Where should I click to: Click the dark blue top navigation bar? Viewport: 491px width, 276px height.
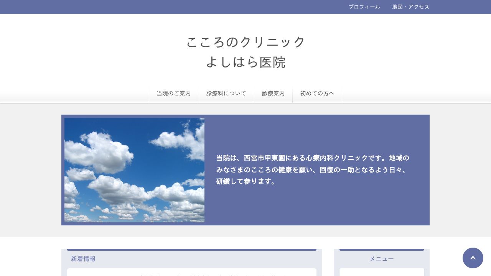click(153, 7)
